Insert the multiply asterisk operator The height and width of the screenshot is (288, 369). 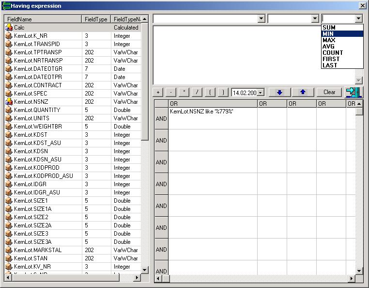(184, 92)
